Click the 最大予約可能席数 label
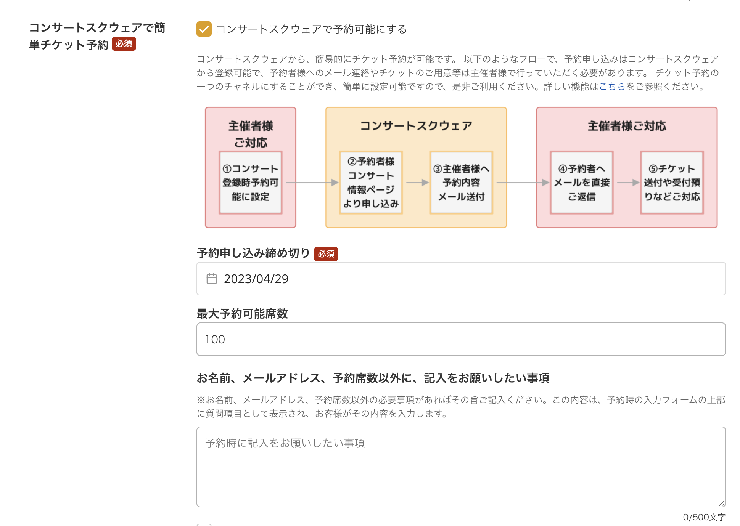 tap(242, 314)
